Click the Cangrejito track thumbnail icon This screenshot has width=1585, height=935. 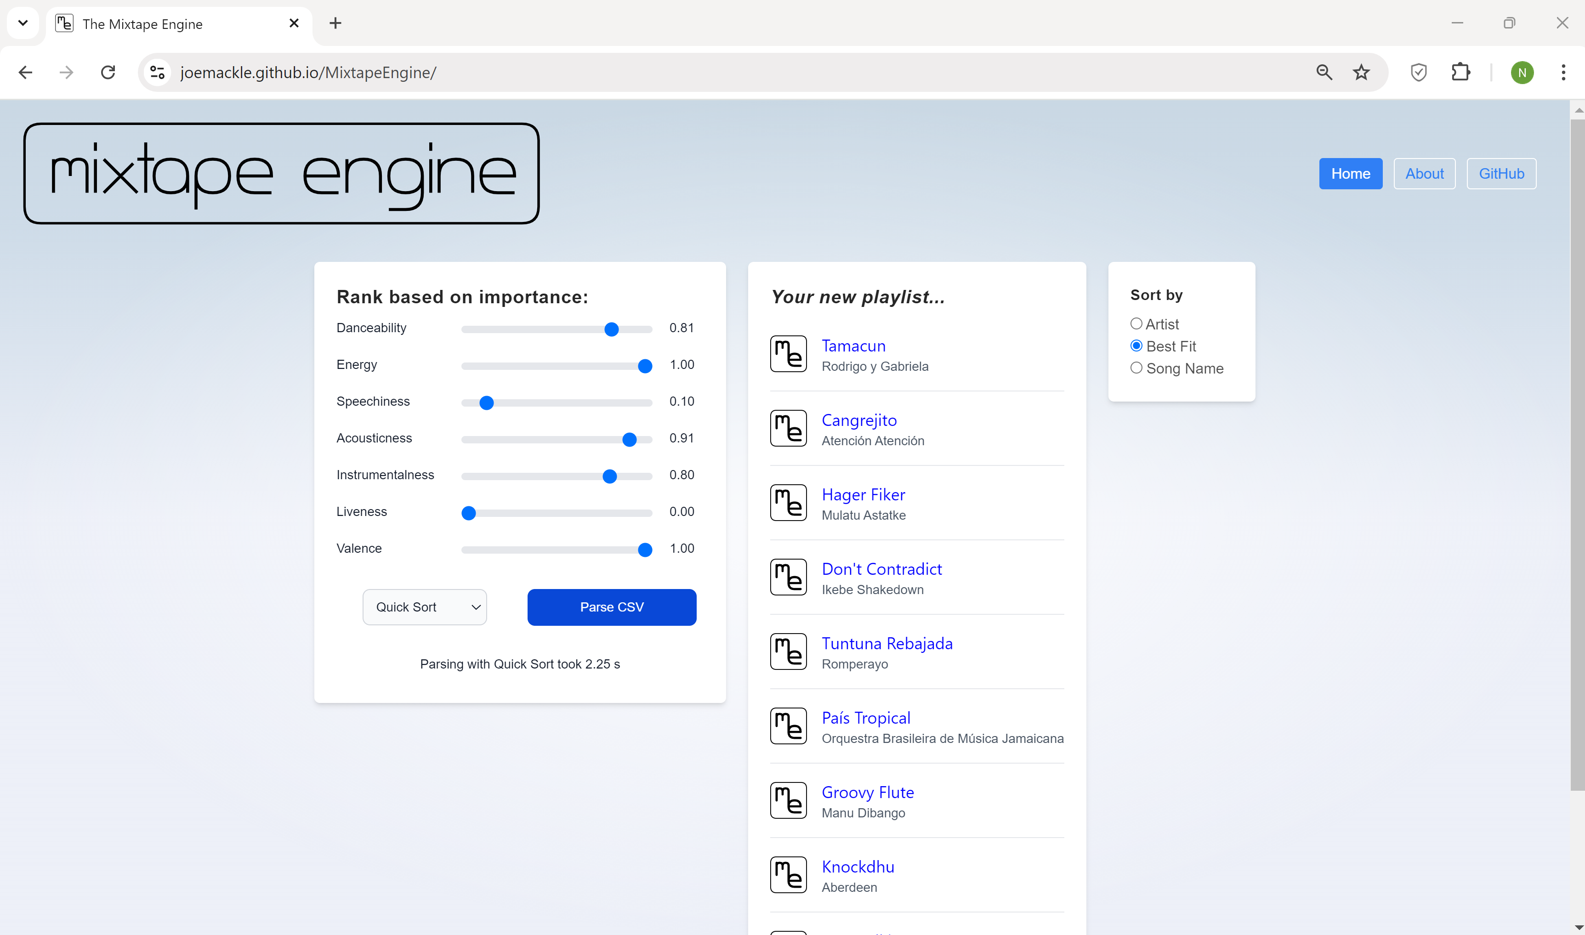789,428
